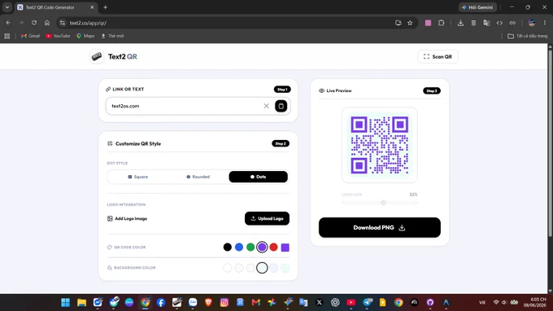Image resolution: width=553 pixels, height=311 pixels.
Task: Choose the black QR code color
Action: click(228, 247)
